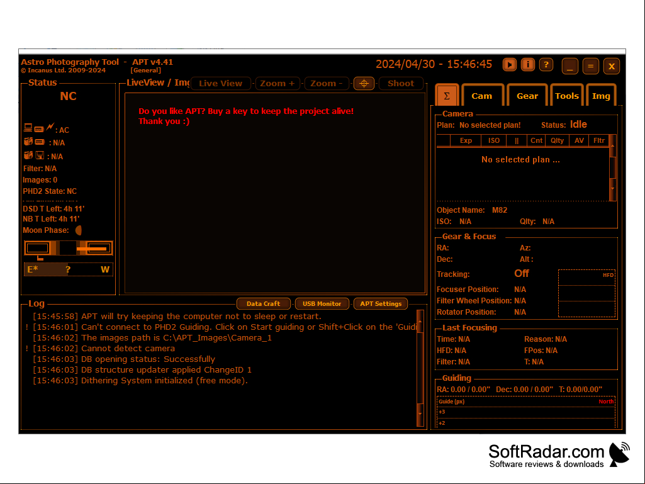Screen dimensions: 645x484
Task: Click the AV column header
Action: (579, 140)
